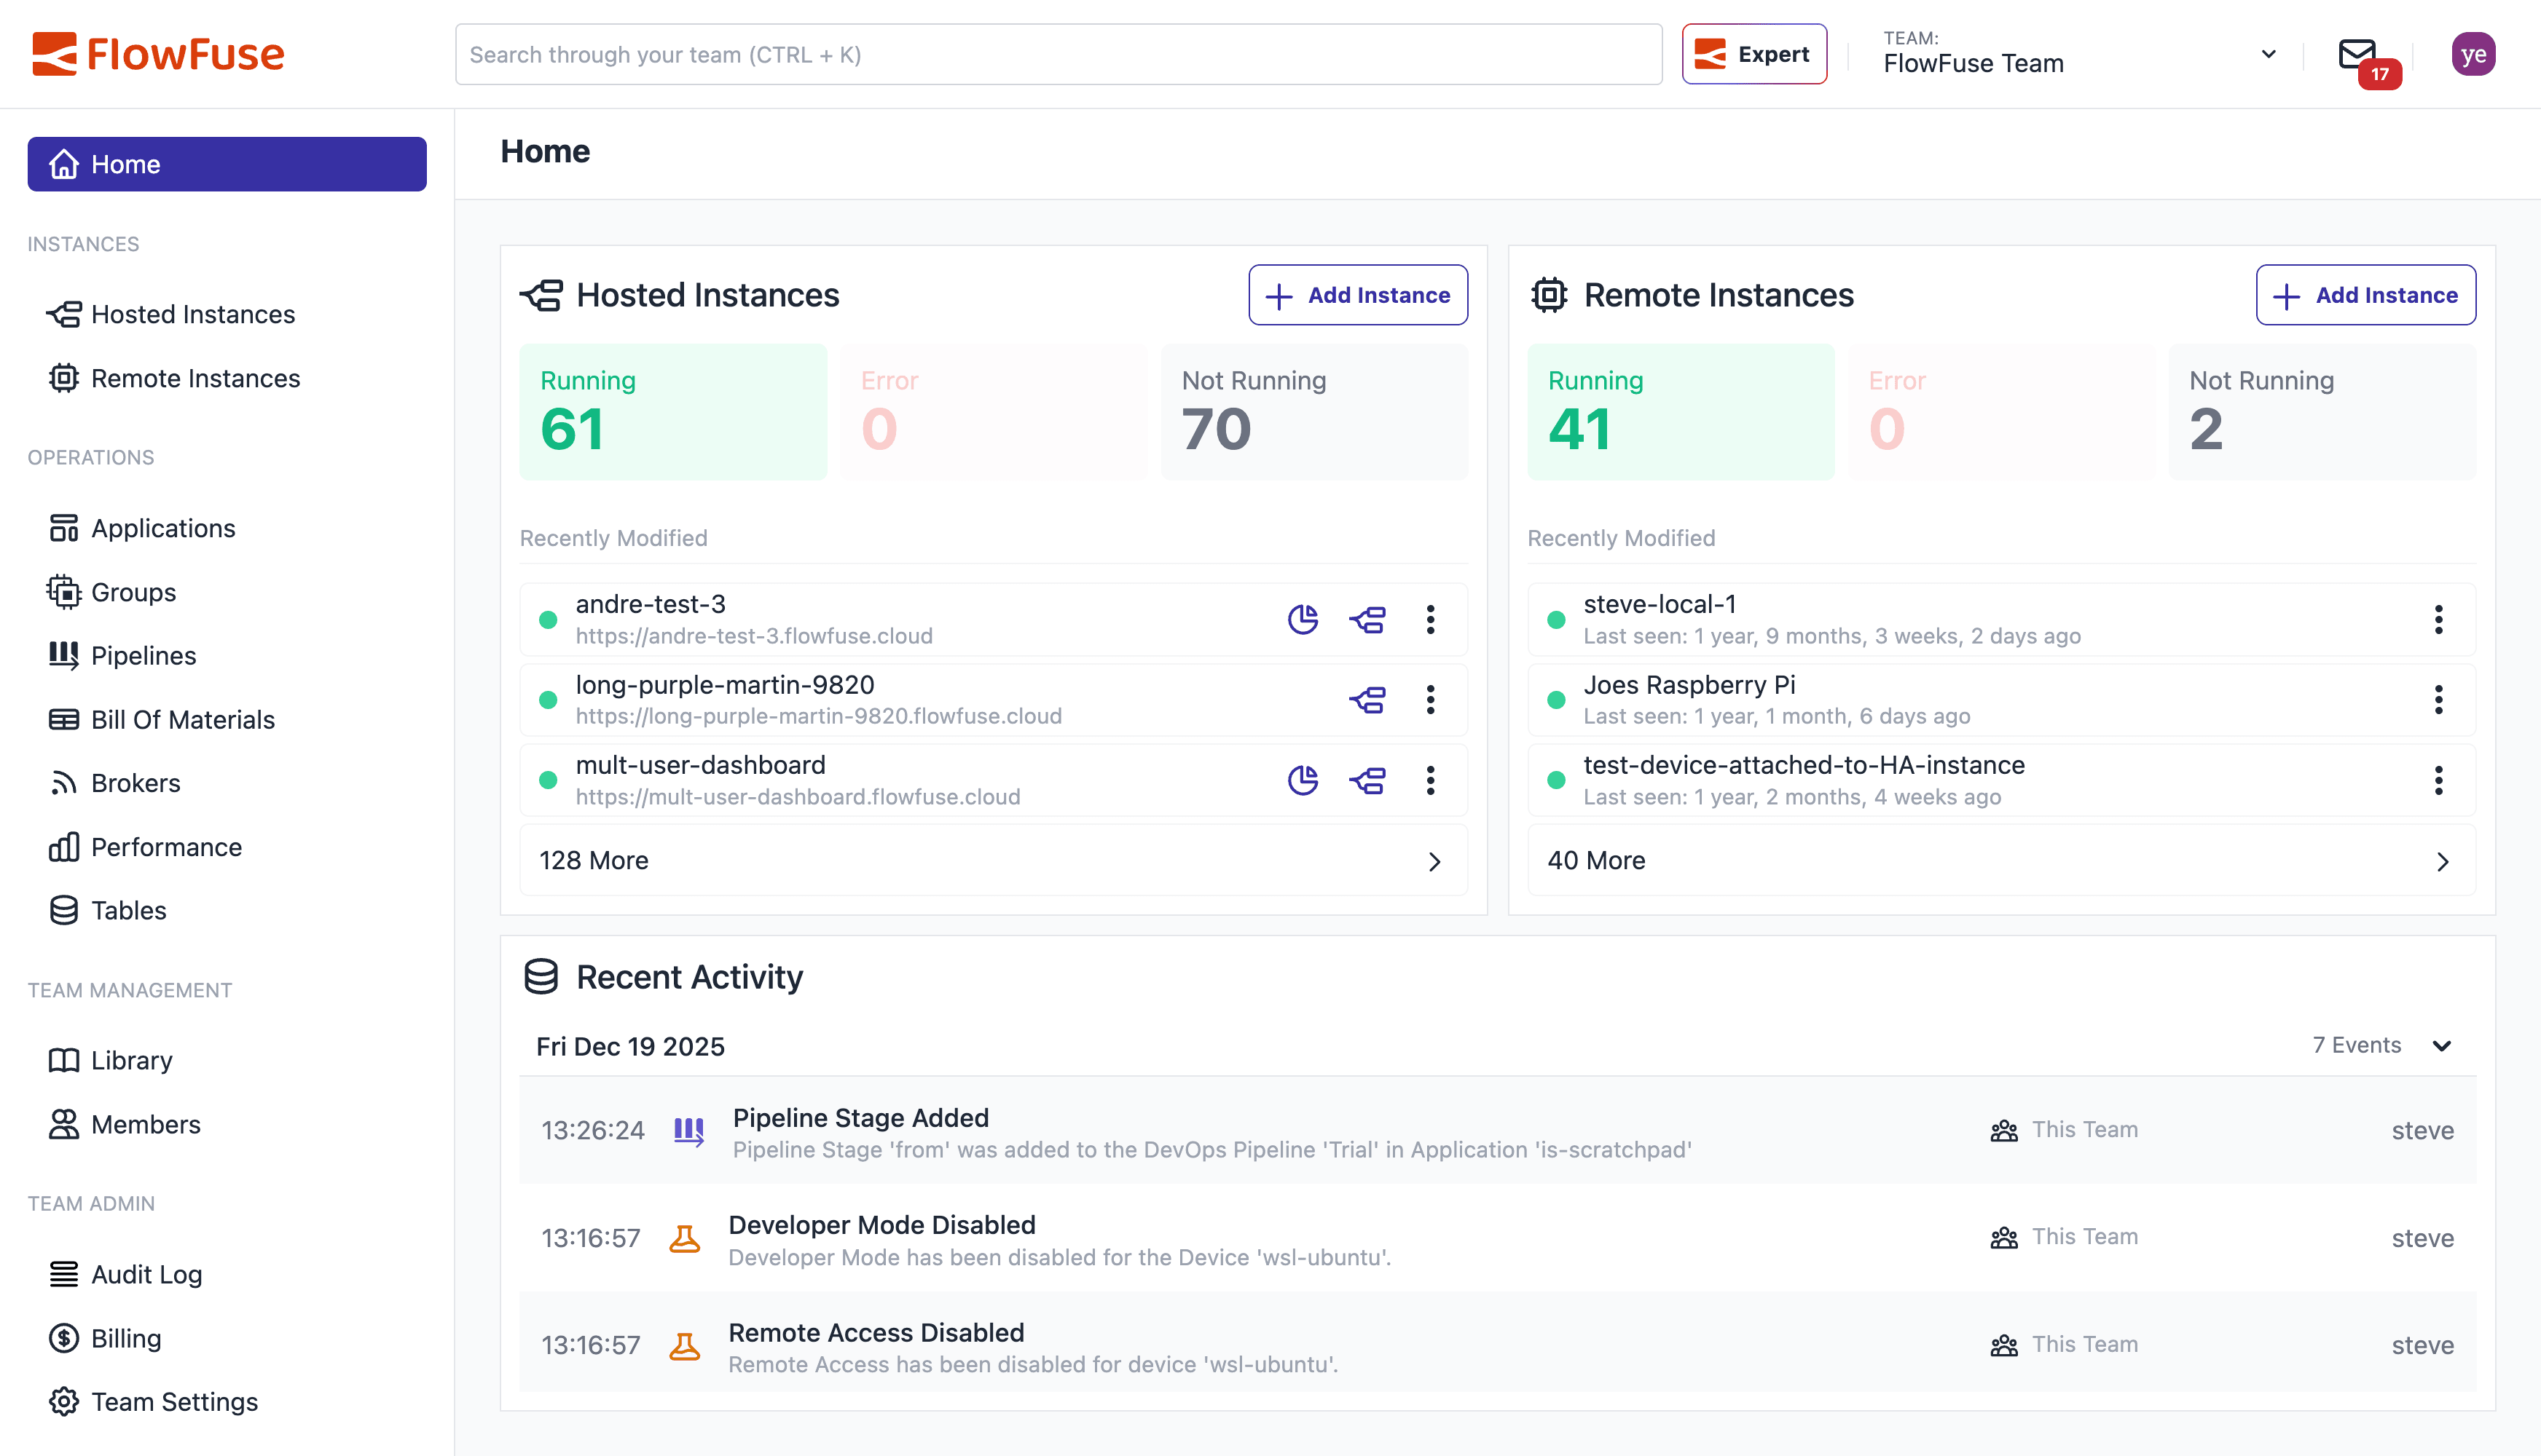Open Team Settings

173,1401
